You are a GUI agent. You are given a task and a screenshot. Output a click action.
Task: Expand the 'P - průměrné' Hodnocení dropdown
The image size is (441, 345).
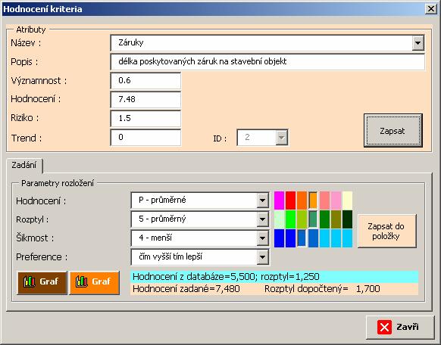(x=262, y=200)
